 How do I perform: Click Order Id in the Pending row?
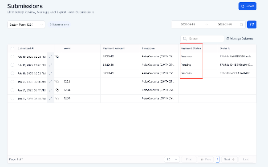tap(236, 65)
